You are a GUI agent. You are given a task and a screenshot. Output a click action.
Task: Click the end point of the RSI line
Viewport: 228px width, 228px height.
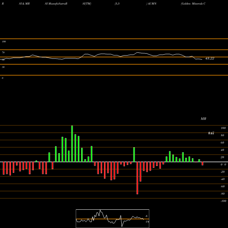[202, 59]
